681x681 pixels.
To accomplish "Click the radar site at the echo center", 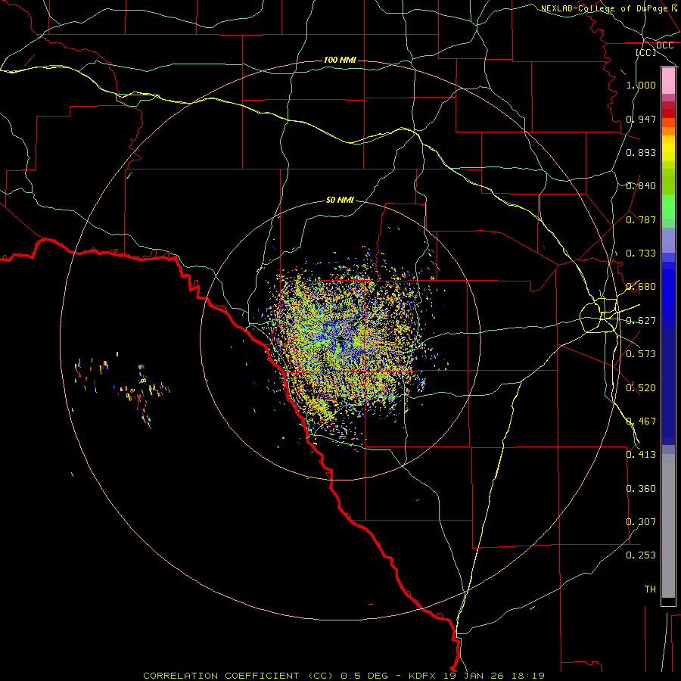I will click(341, 339).
